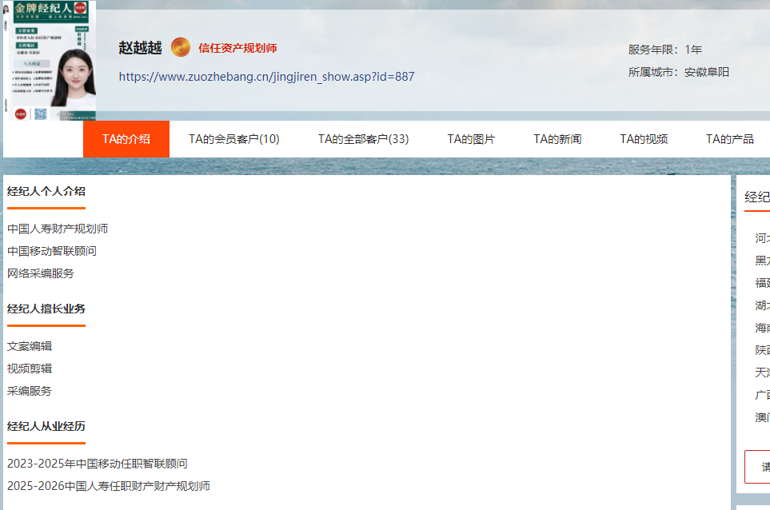The height and width of the screenshot is (510, 770).
Task: Click the 信任资产规划师 title label
Action: (237, 49)
